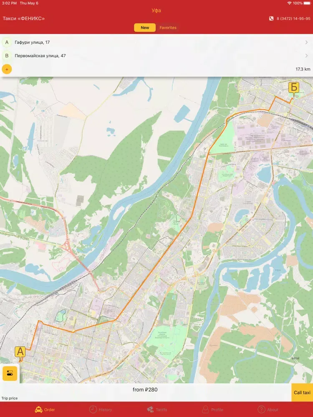Tap the circle A waypoint icon

click(x=7, y=42)
